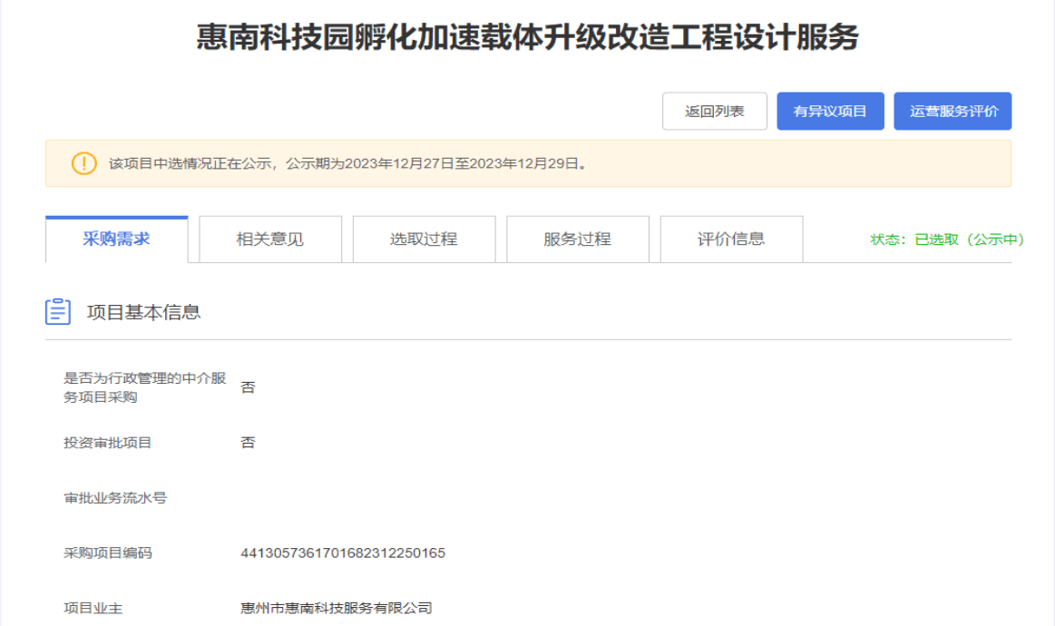This screenshot has width=1055, height=626.
Task: Click the clipboard icon beside 项目基本信息
Action: [x=58, y=312]
